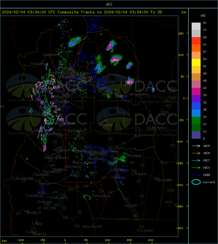Select the yellow 54 dBZ swatch
This screenshot has width=218, height=244.
(x=196, y=62)
